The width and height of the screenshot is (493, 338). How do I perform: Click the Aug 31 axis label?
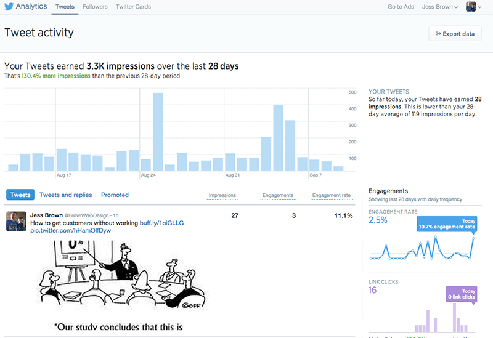(233, 175)
